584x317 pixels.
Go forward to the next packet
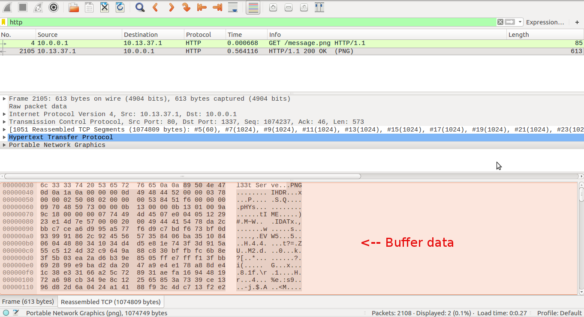(171, 7)
